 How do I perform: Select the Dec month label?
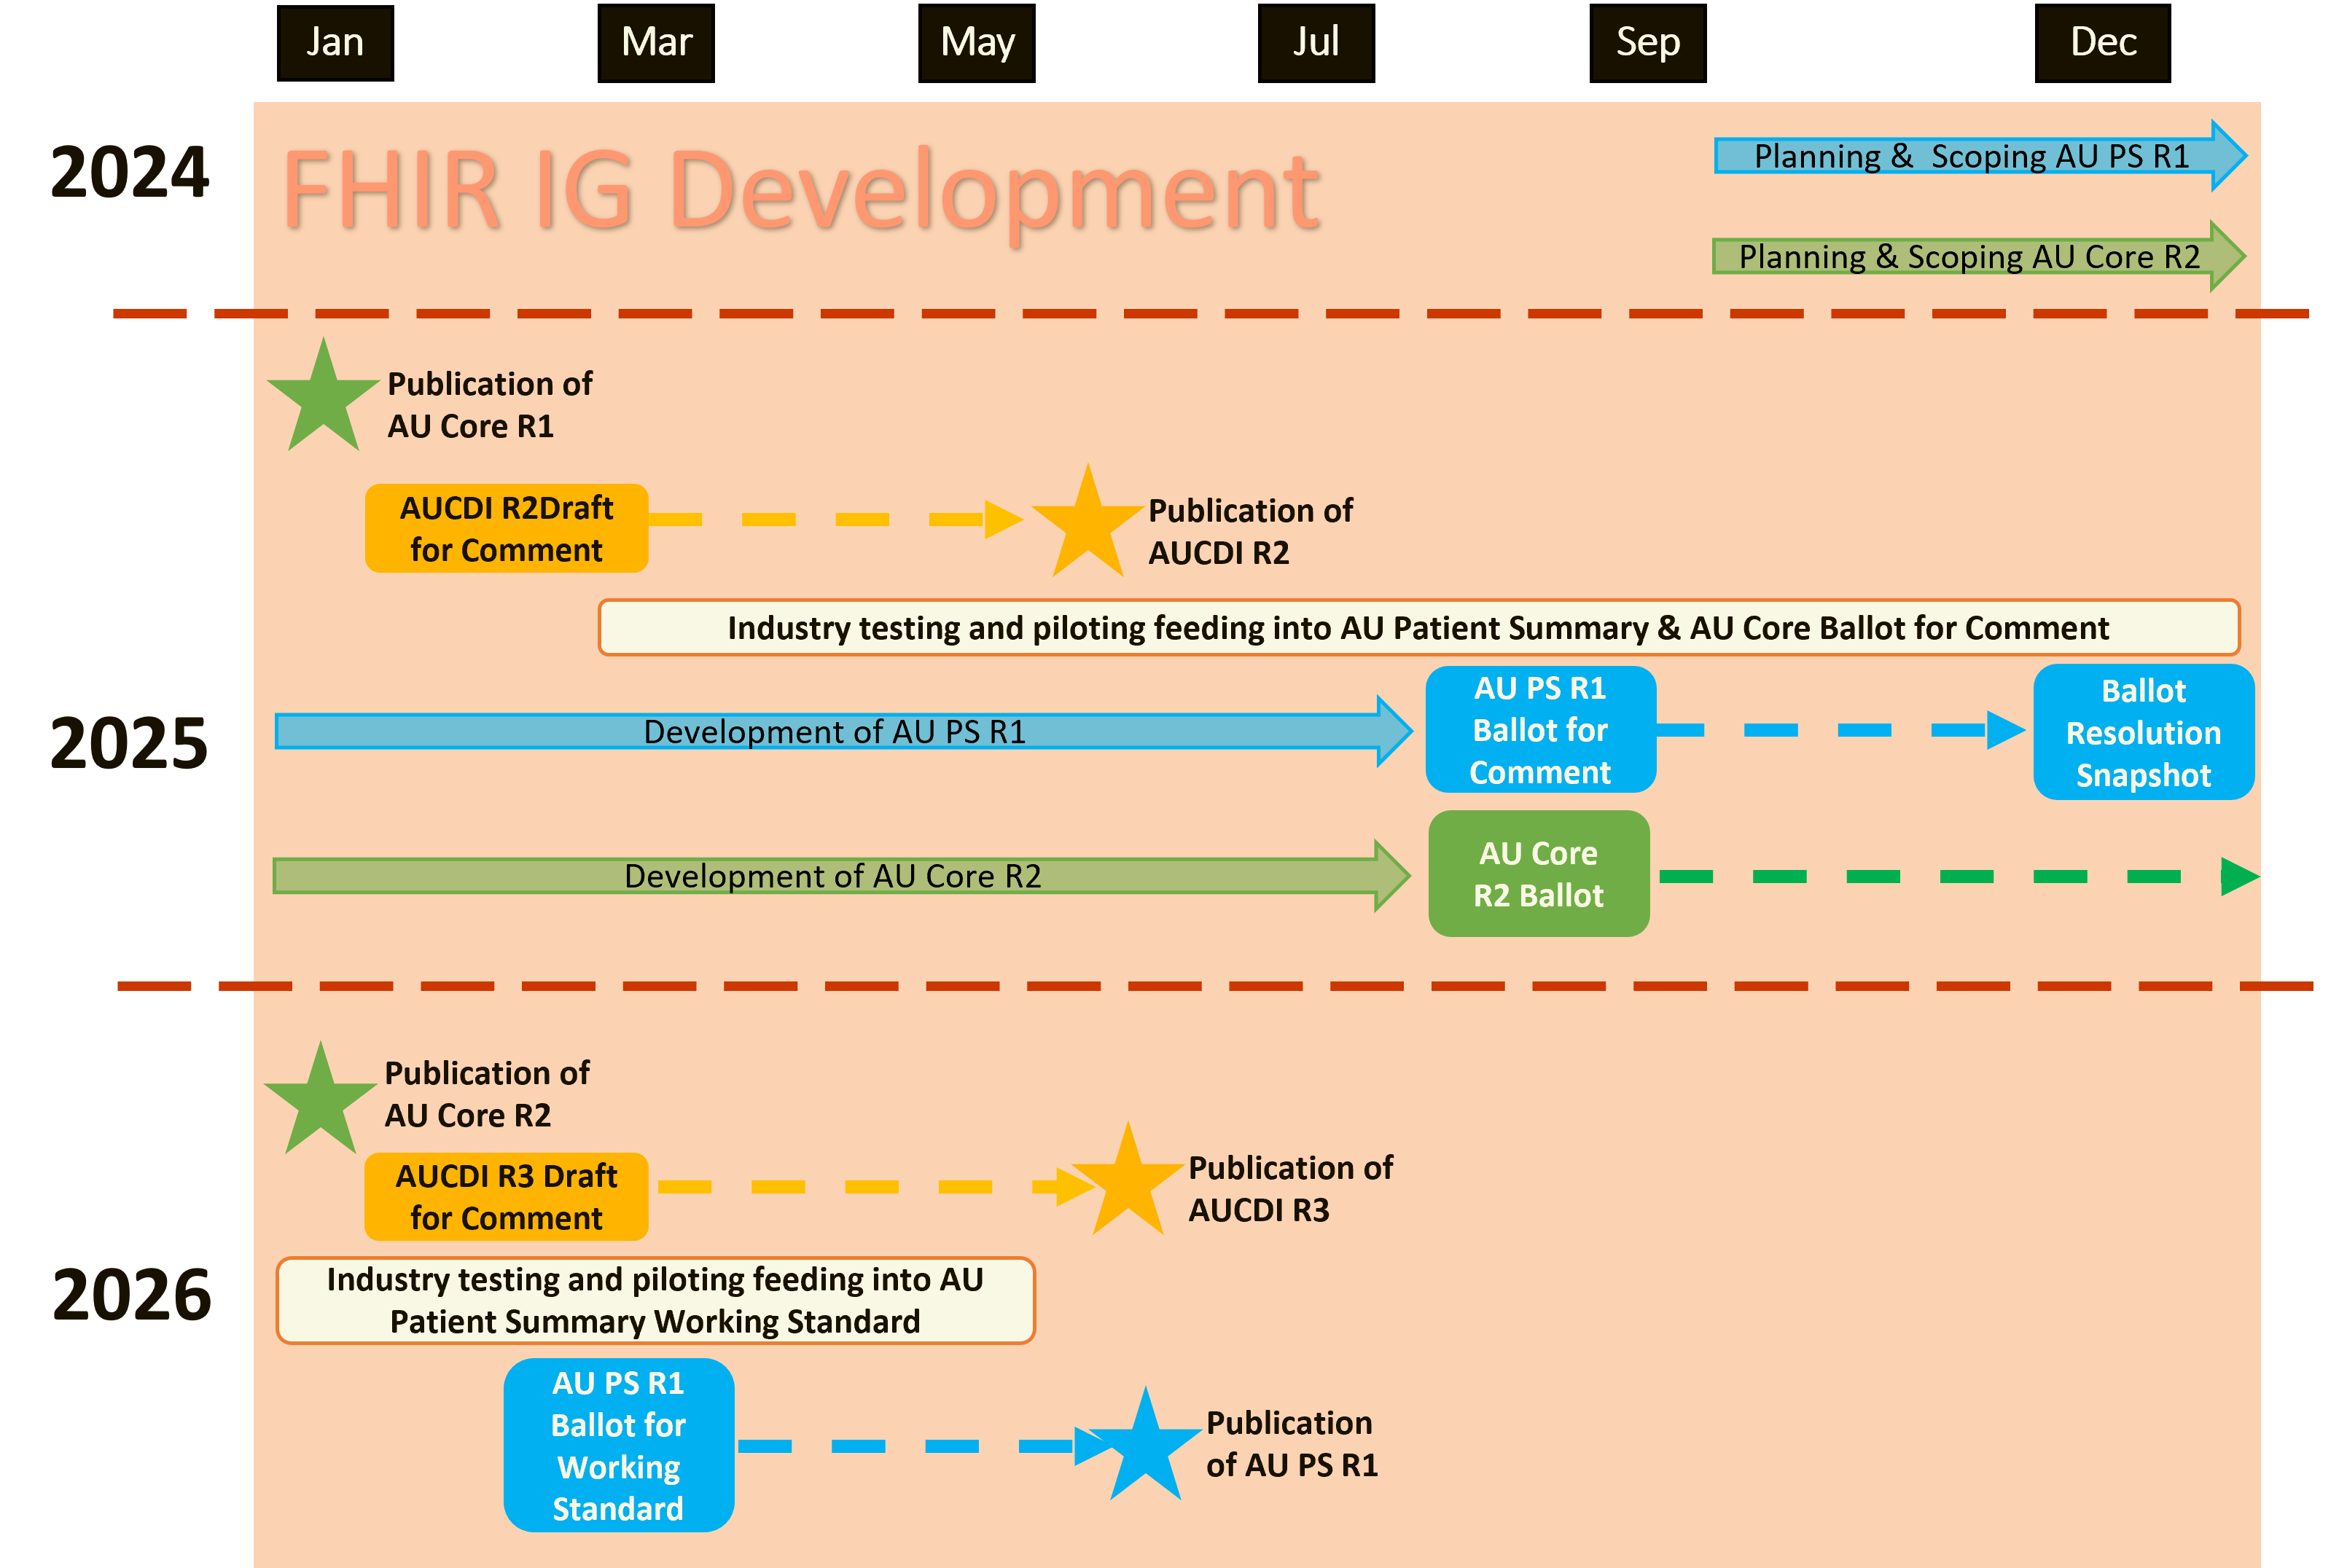click(x=2103, y=42)
